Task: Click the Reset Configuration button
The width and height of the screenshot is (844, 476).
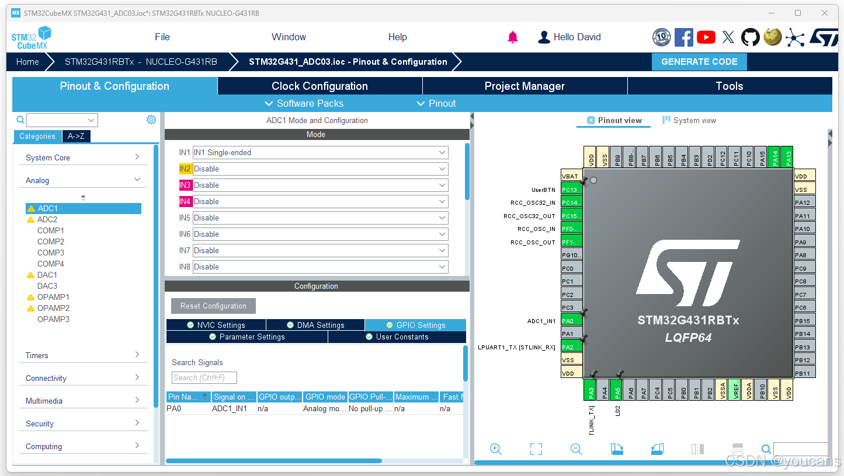Action: coord(213,306)
